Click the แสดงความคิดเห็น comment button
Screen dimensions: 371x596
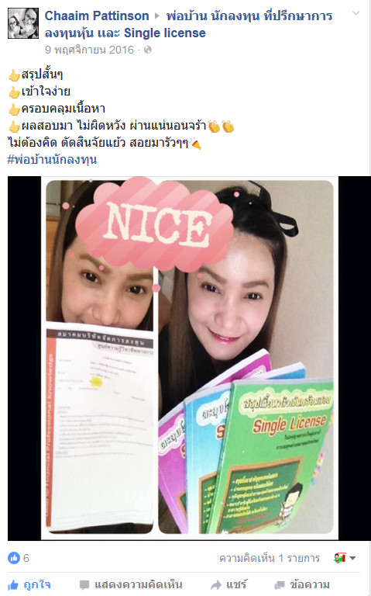pyautogui.click(x=131, y=584)
